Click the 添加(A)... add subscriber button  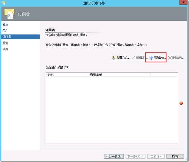[157, 58]
